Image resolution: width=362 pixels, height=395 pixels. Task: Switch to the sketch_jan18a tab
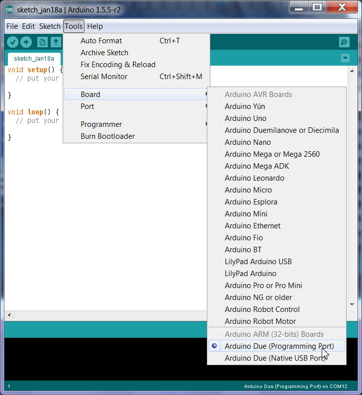coord(34,59)
